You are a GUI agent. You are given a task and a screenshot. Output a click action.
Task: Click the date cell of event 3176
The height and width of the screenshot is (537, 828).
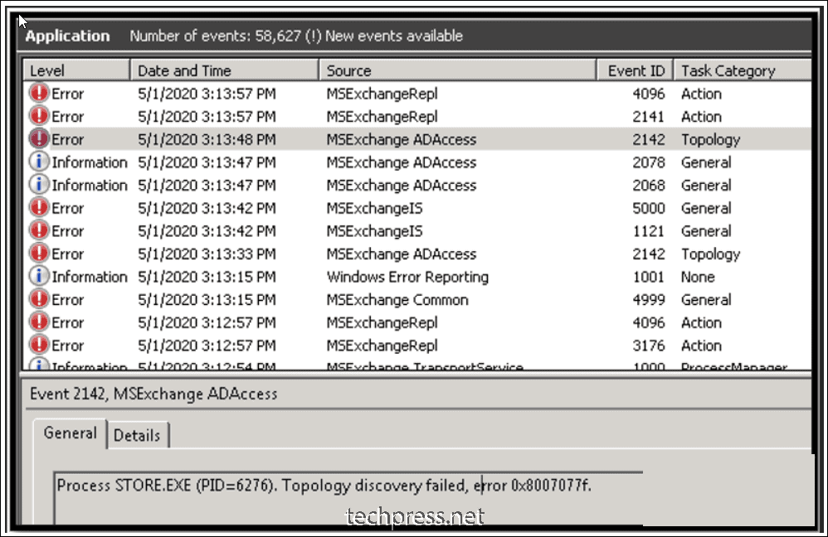pyautogui.click(x=207, y=346)
